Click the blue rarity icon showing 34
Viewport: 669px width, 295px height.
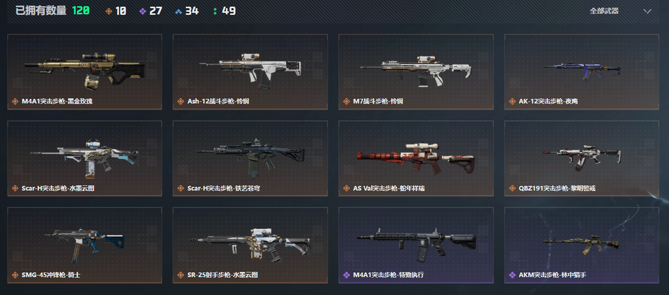[x=178, y=11]
